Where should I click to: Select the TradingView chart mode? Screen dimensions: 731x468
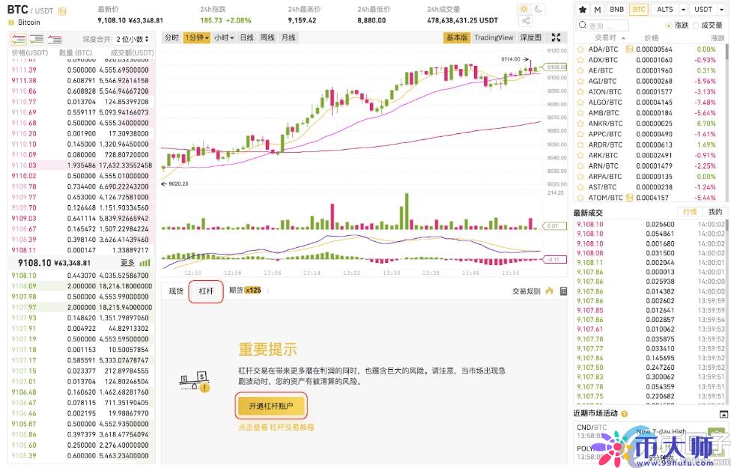tap(494, 37)
